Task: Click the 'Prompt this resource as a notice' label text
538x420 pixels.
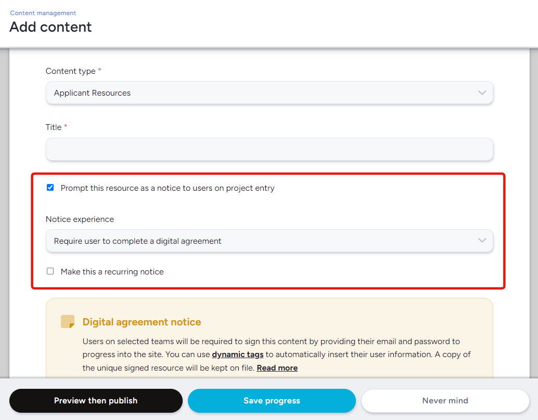Action: [167, 188]
